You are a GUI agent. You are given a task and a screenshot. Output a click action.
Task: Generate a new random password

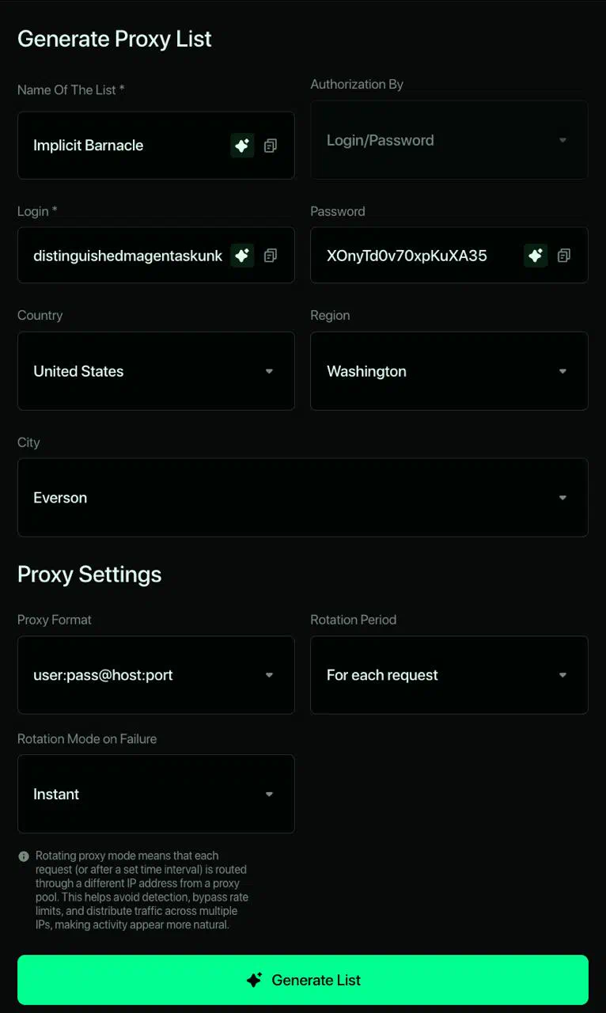click(536, 255)
